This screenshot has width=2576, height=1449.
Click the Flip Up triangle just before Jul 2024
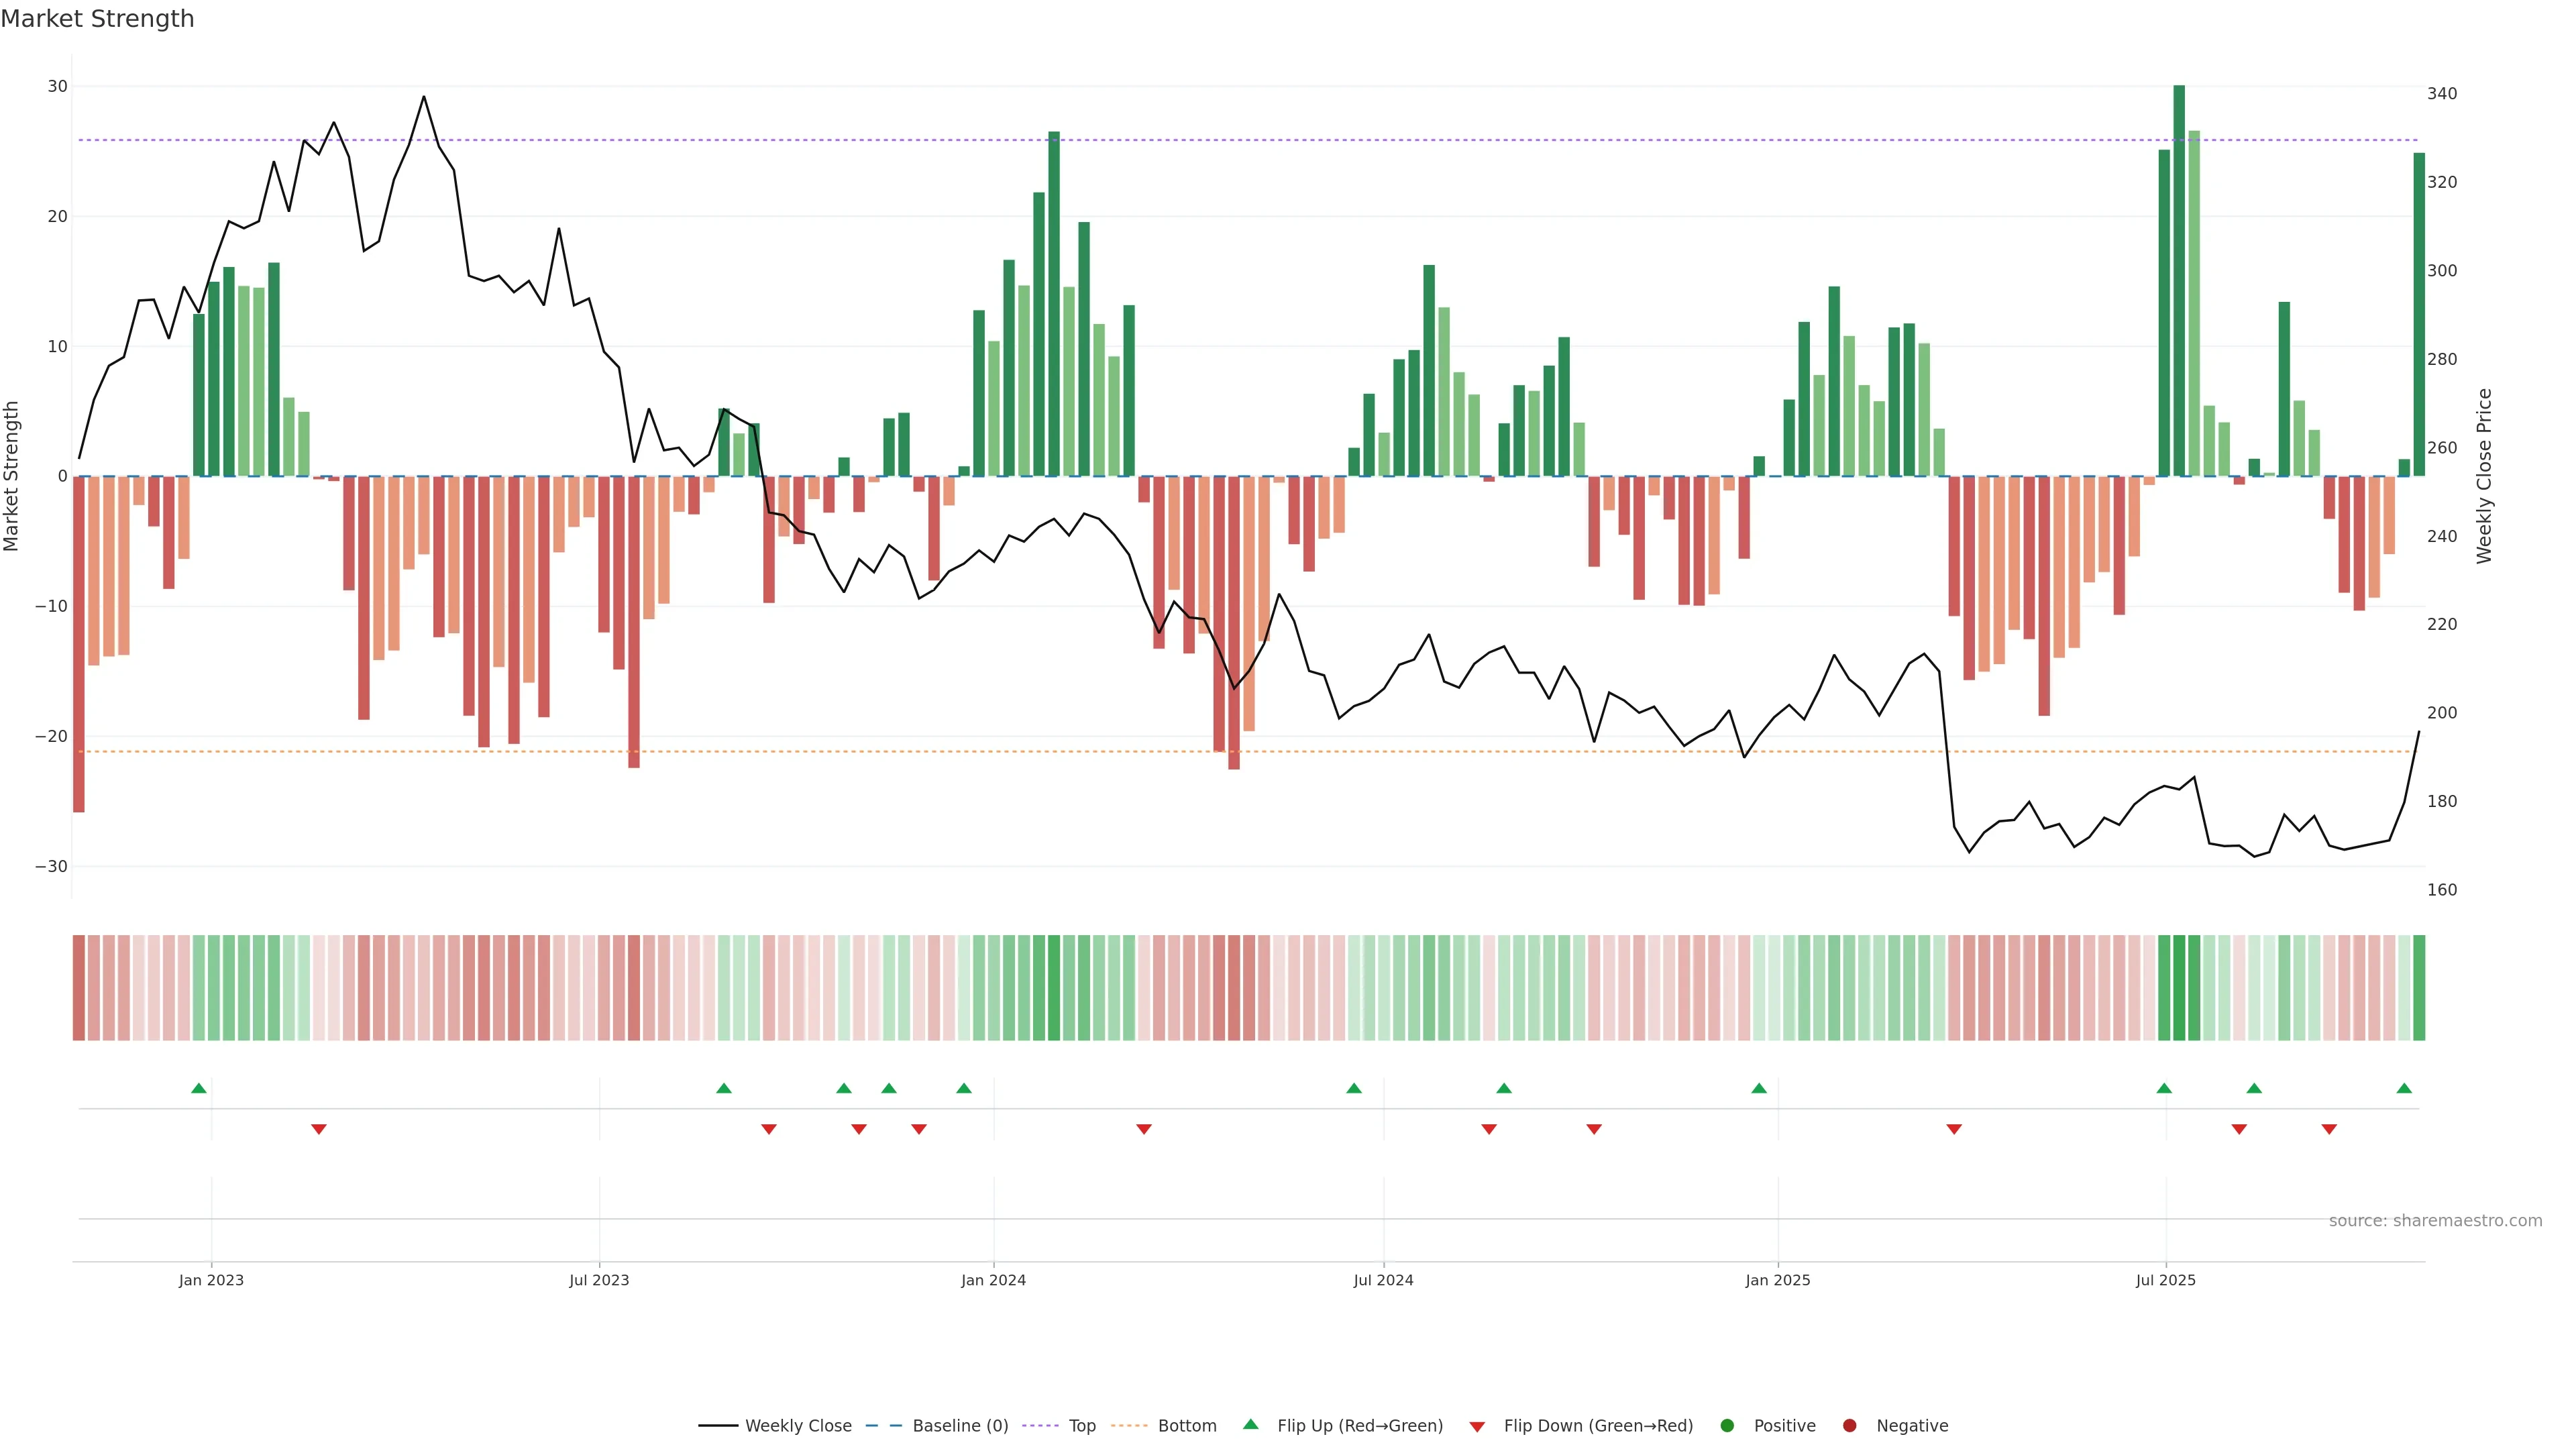[x=1354, y=1088]
